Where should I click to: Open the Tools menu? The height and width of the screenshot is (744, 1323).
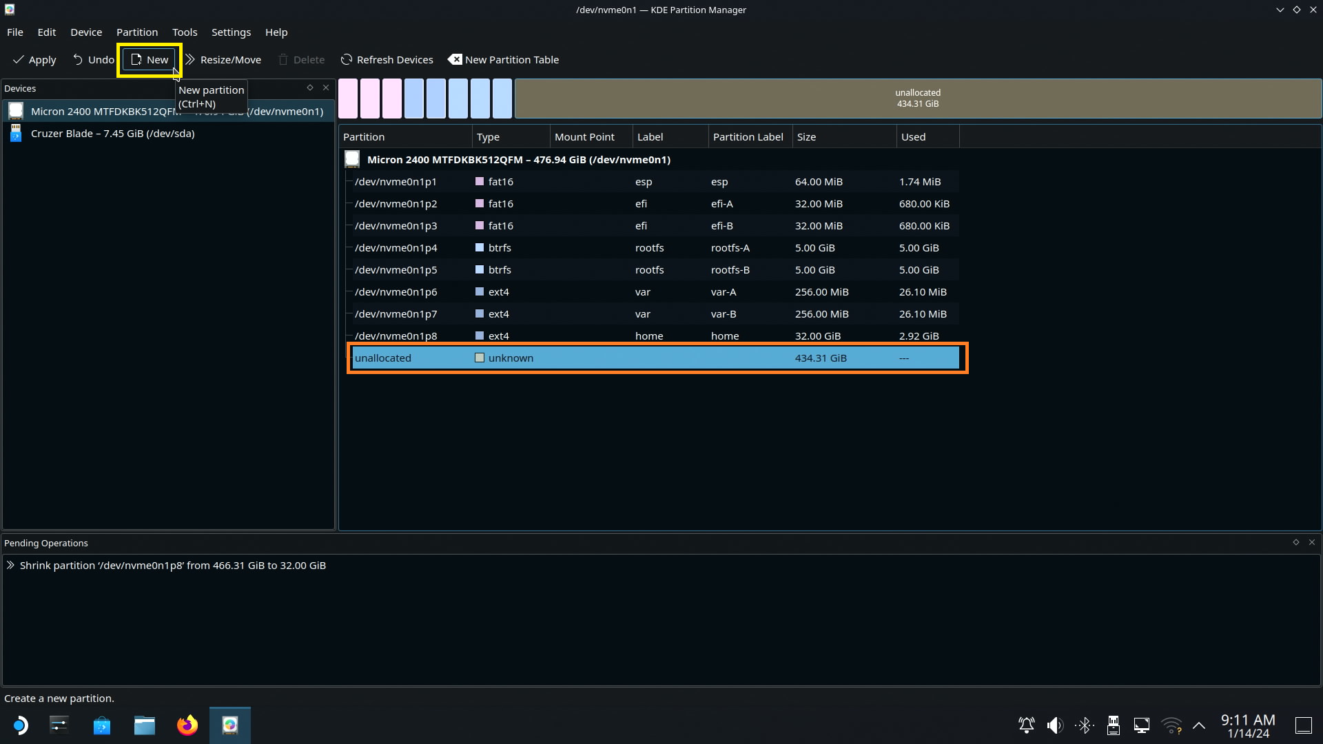(x=184, y=32)
